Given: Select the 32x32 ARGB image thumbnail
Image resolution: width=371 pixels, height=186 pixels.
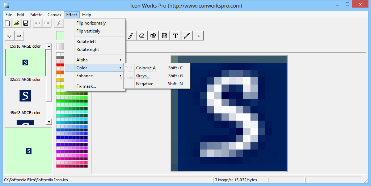Looking at the screenshot, I should pyautogui.click(x=25, y=96).
